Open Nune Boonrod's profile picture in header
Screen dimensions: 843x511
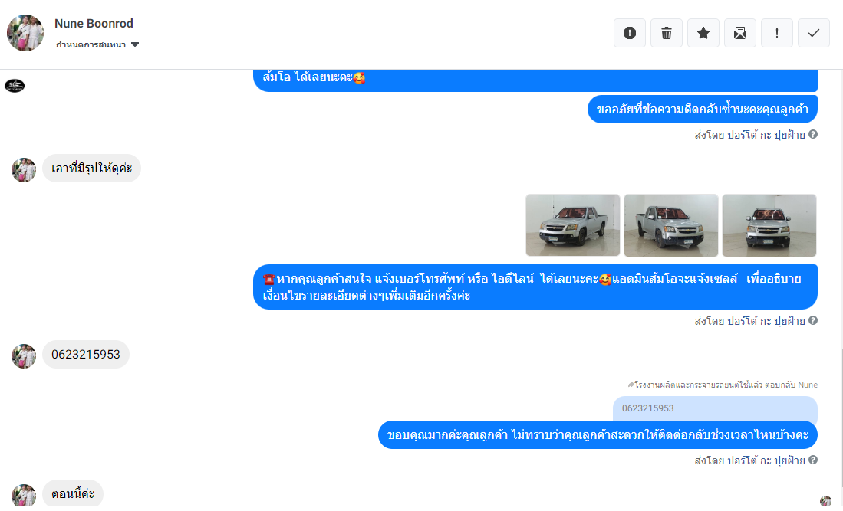point(25,33)
